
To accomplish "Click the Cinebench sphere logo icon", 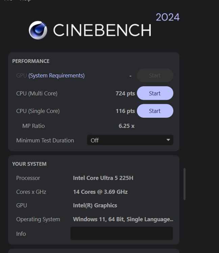I will pyautogui.click(x=38, y=30).
